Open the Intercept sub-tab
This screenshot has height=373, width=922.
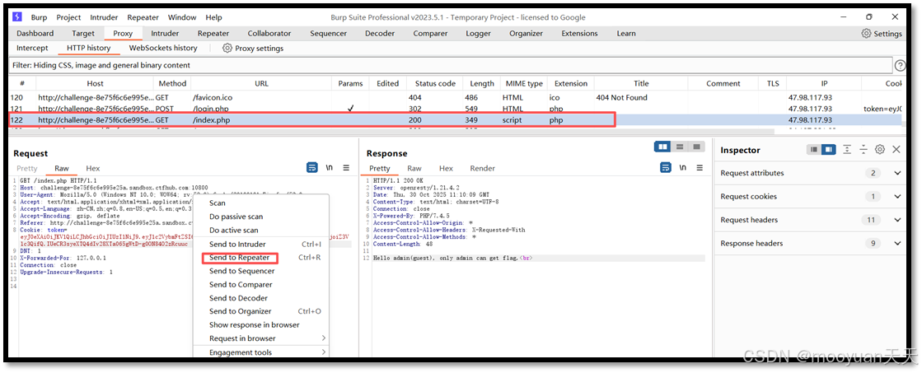point(32,48)
